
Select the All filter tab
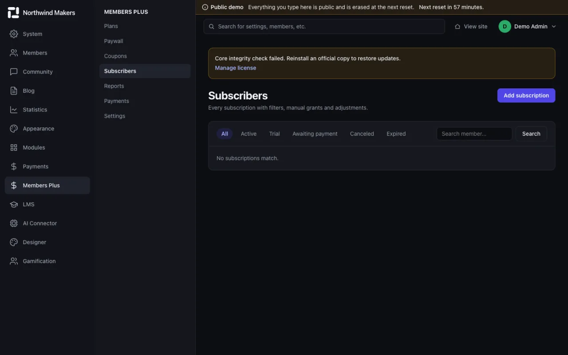coord(225,134)
